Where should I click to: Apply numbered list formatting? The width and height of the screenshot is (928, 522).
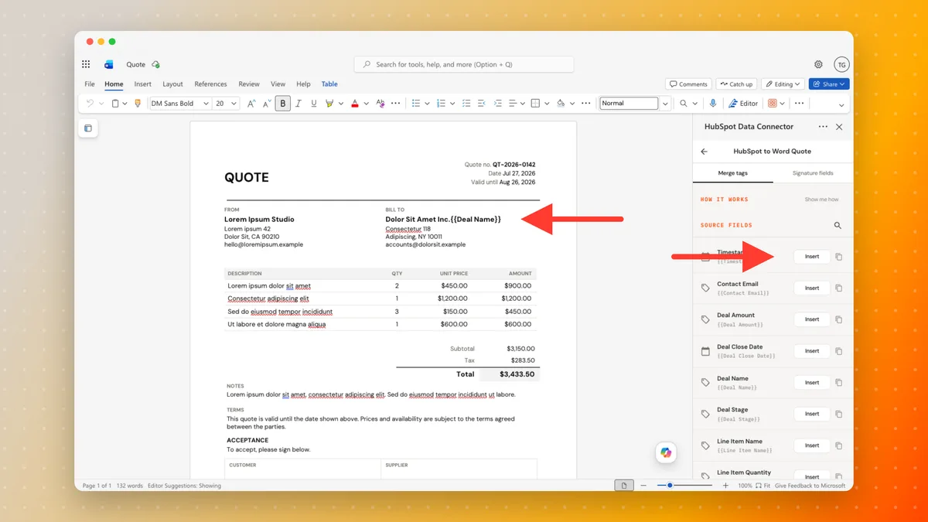[441, 103]
